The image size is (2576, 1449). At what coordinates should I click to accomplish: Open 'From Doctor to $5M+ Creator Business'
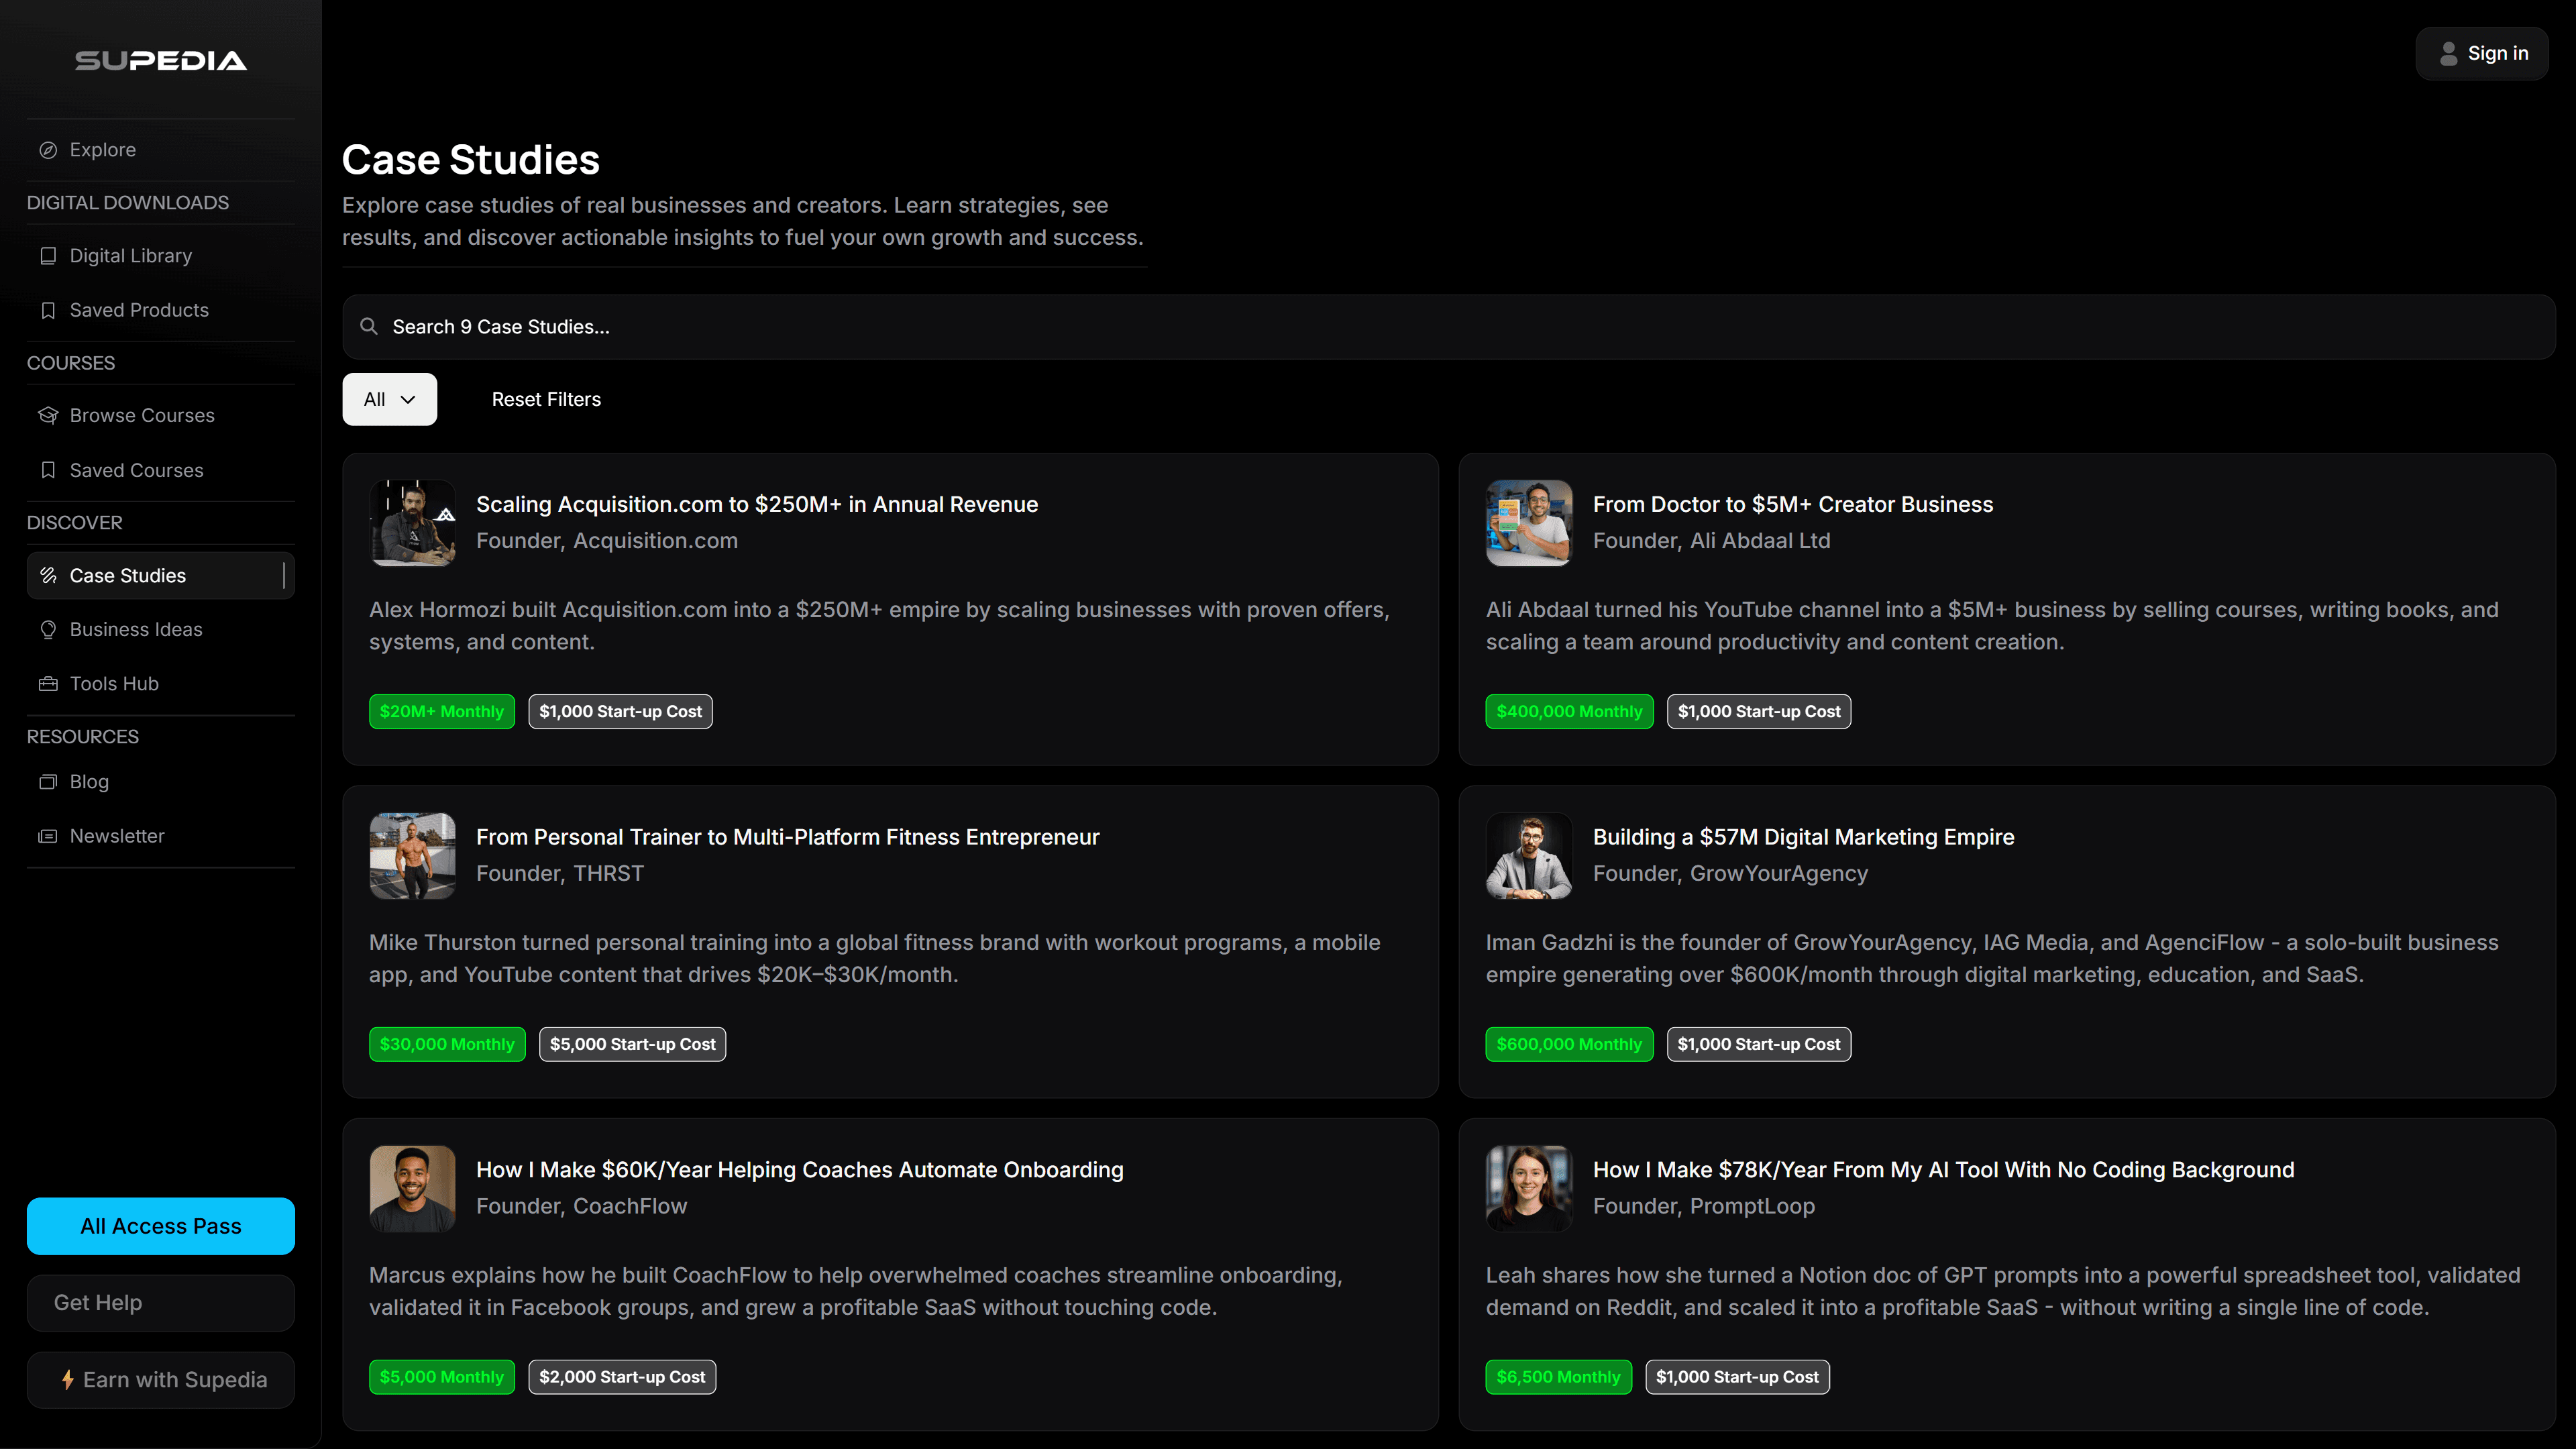point(1793,504)
